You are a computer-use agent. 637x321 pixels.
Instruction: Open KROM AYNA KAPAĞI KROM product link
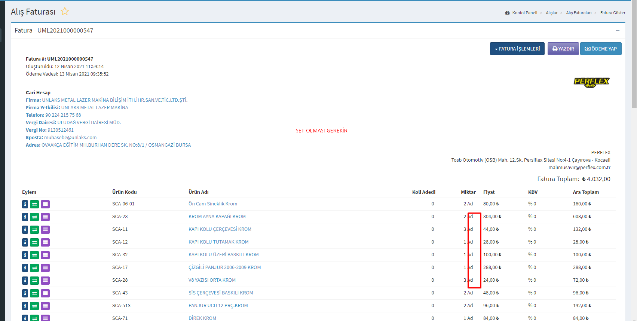point(217,217)
